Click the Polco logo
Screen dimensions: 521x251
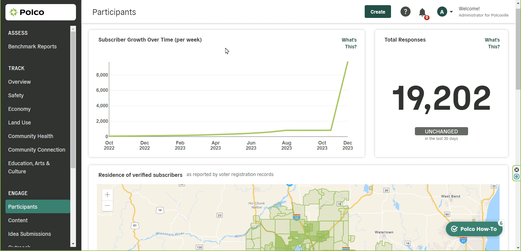click(x=27, y=12)
